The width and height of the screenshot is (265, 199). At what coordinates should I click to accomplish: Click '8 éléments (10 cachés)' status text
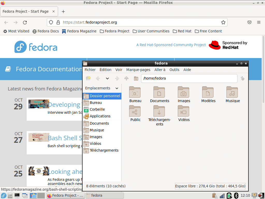click(106, 186)
